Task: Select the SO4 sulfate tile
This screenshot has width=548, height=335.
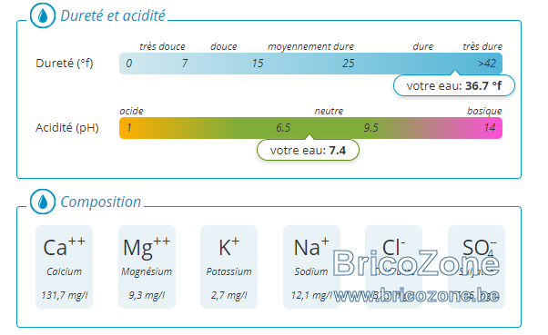Action: tap(476, 267)
